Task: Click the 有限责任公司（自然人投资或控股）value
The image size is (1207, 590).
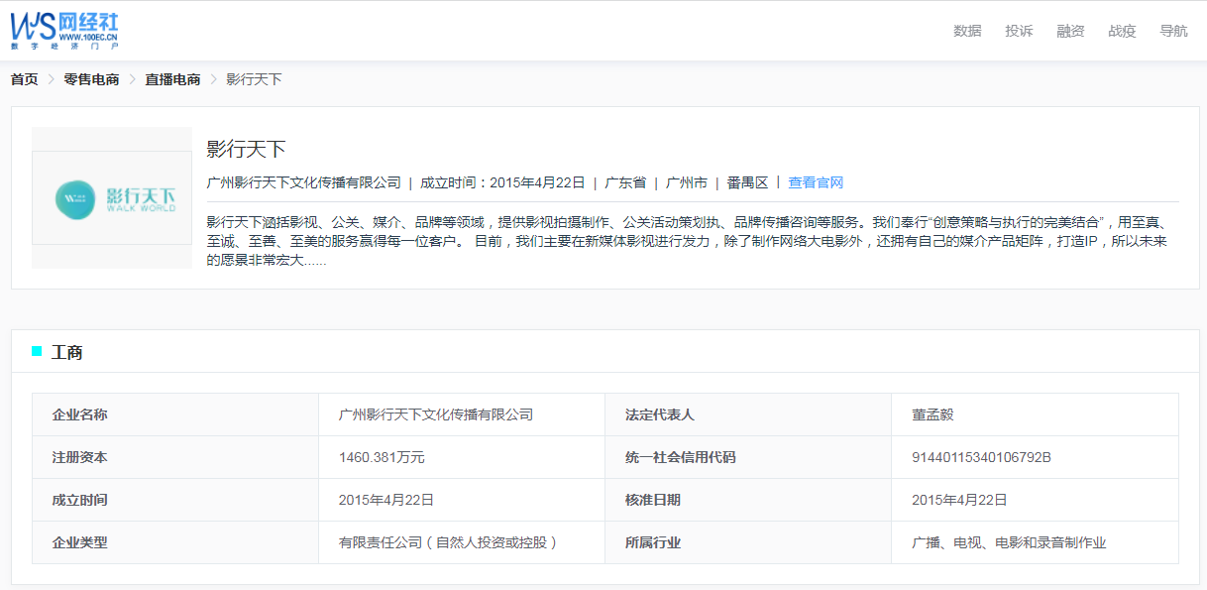Action: 449,542
